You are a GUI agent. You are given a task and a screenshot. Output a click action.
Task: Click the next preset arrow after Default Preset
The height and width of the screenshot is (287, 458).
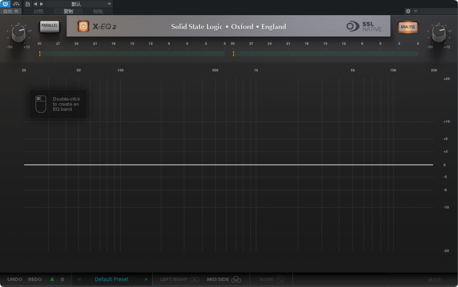146,279
